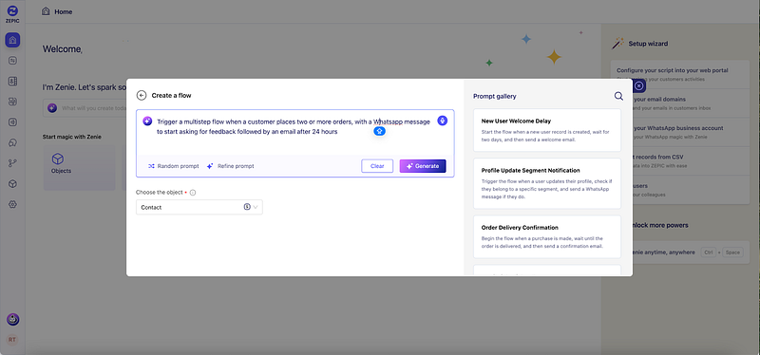This screenshot has height=355, width=760.
Task: Select the New User Welcome Delay prompt card
Action: pyautogui.click(x=547, y=130)
